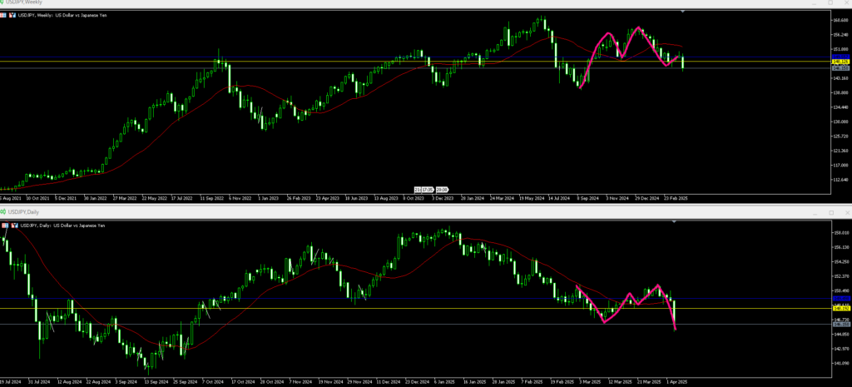Click the USDJPY,Weekly window title icon
The height and width of the screenshot is (387, 852).
coord(2,2)
